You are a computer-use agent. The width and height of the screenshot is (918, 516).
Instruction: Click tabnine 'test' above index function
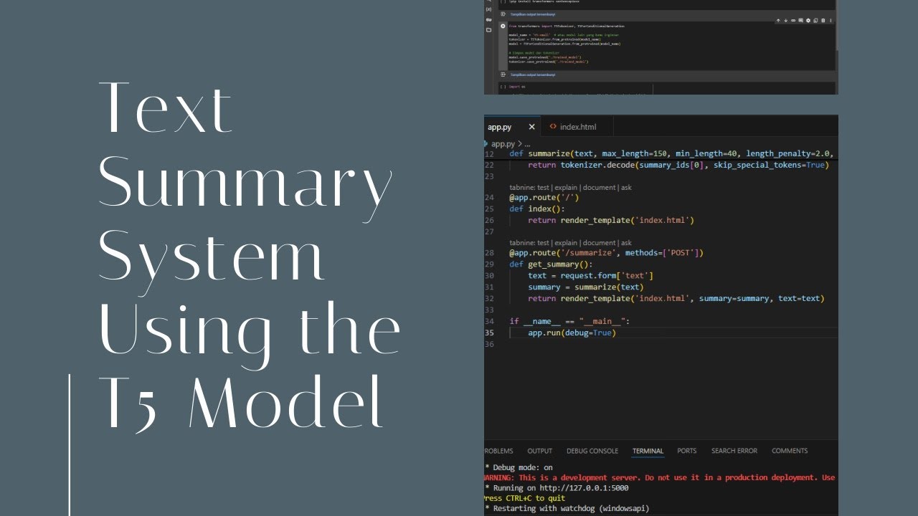[x=543, y=188]
